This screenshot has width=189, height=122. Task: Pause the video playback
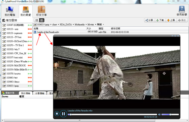63,114
